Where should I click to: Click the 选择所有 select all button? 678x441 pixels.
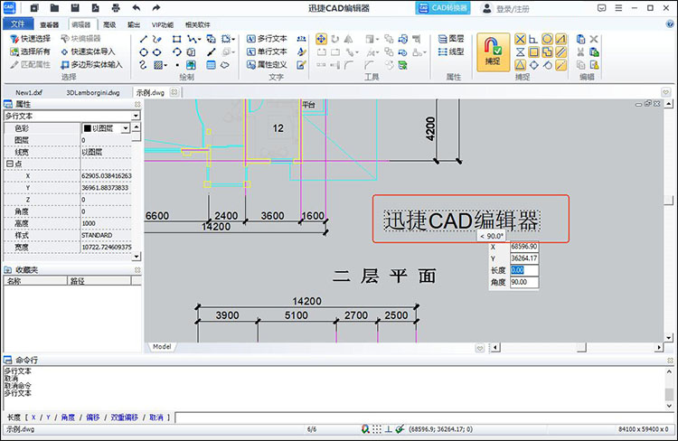tap(30, 52)
